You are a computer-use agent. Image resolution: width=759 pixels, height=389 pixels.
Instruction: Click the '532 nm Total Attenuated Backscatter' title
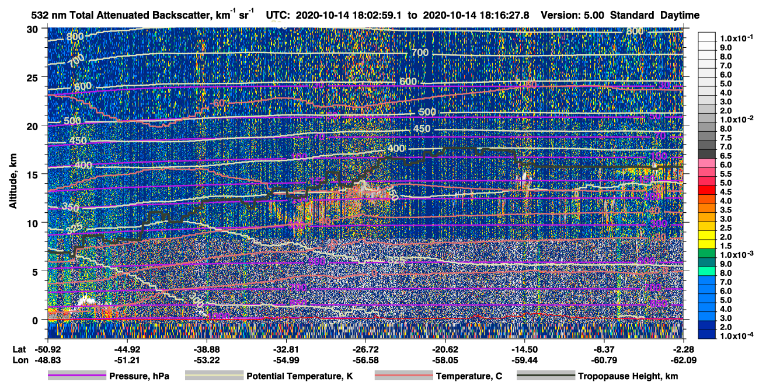(123, 15)
